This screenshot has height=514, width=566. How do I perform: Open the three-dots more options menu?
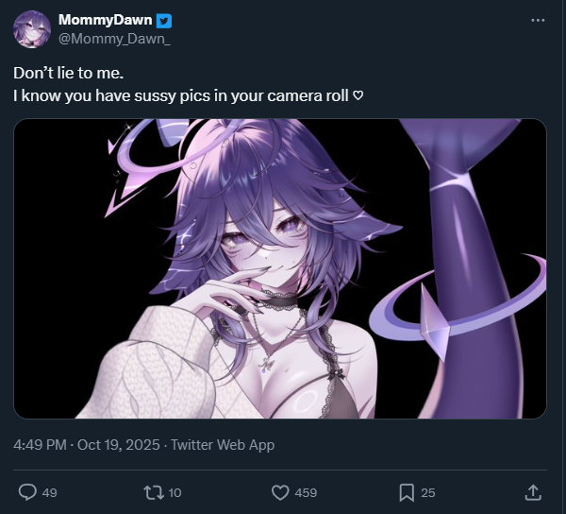point(538,20)
